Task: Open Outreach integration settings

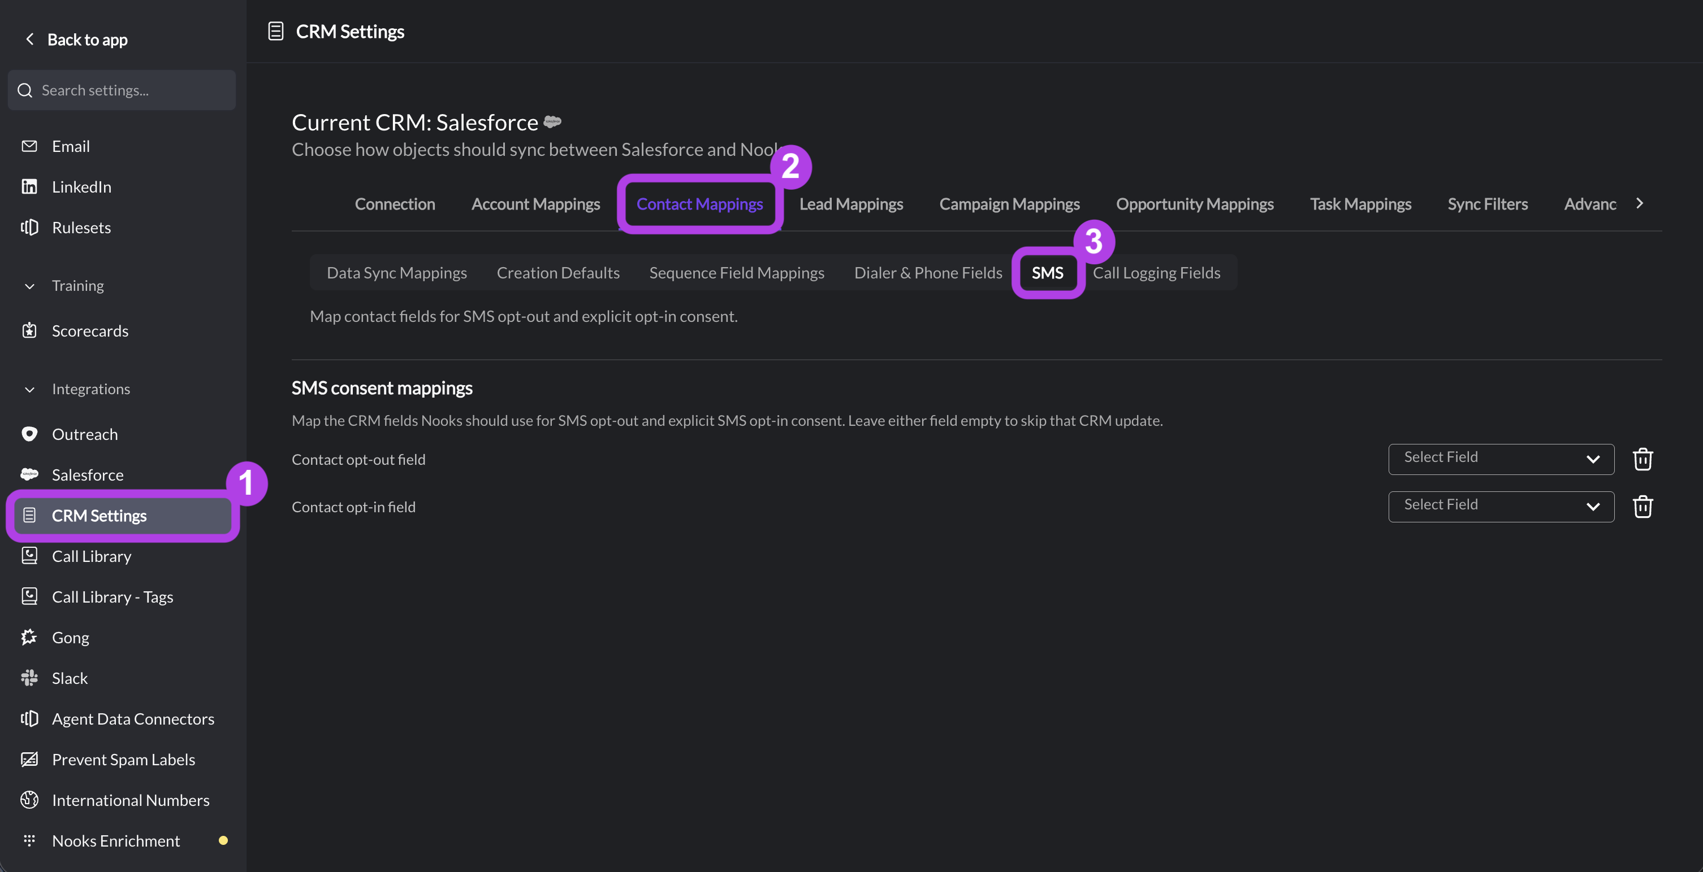Action: pos(85,434)
